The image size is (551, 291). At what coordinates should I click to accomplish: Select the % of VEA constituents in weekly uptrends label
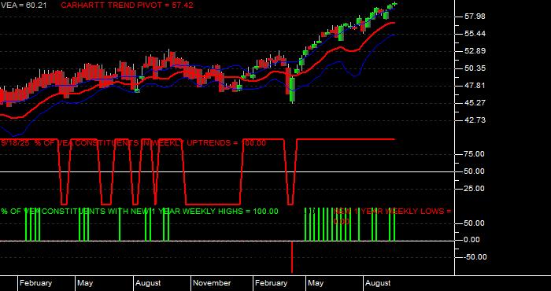pos(134,143)
